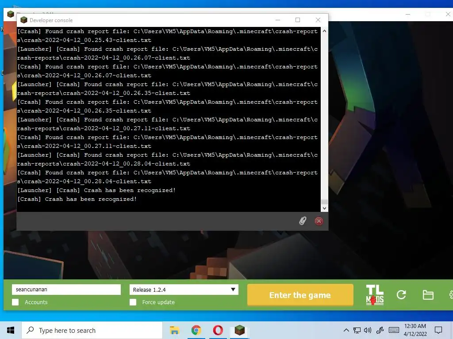The width and height of the screenshot is (453, 339).
Task: Click the Developer console block icon
Action: (x=24, y=20)
